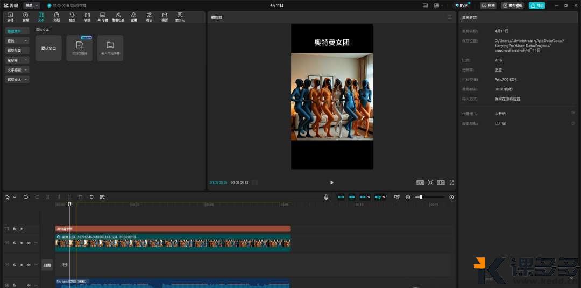
Task: Open the 数字人 digital human icon
Action: pyautogui.click(x=180, y=17)
